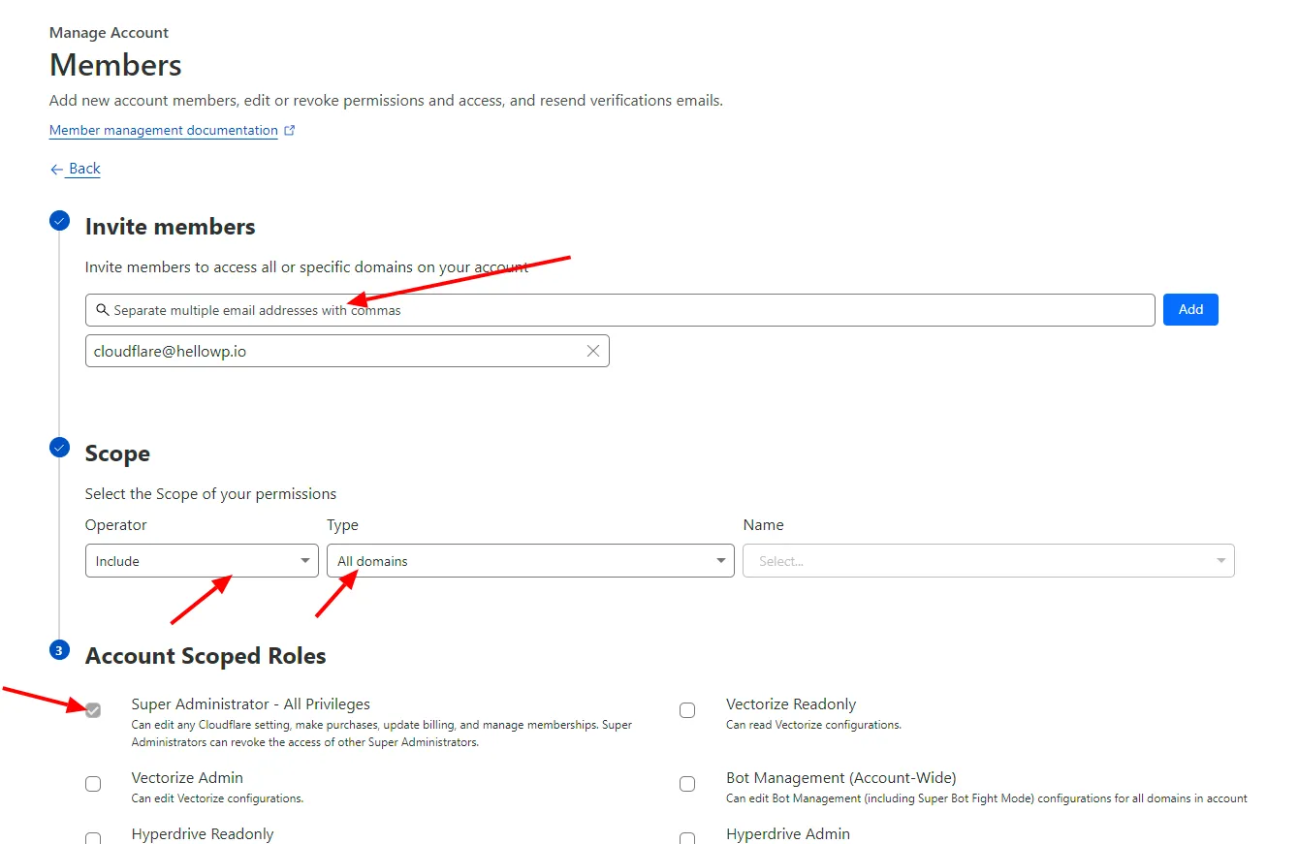This screenshot has height=844, width=1299.
Task: Tick the Vectorize Admin checkbox
Action: click(x=93, y=784)
